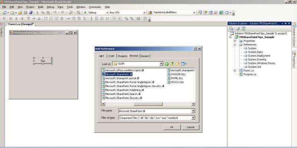Open Properties Window from the main toolbar
The height and width of the screenshot is (148, 297).
(x=205, y=13)
